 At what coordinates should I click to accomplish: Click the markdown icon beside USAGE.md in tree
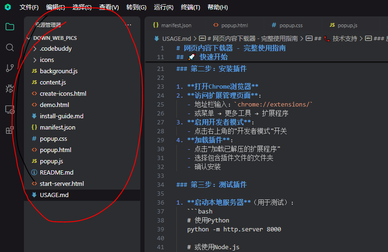click(34, 195)
